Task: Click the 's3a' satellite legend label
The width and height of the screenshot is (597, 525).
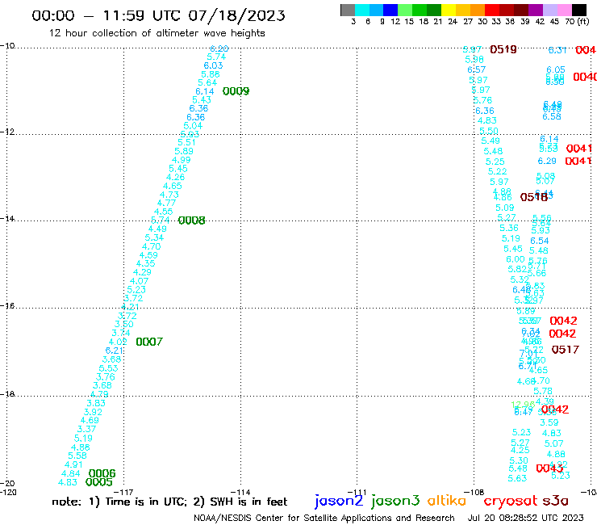Action: click(x=556, y=501)
